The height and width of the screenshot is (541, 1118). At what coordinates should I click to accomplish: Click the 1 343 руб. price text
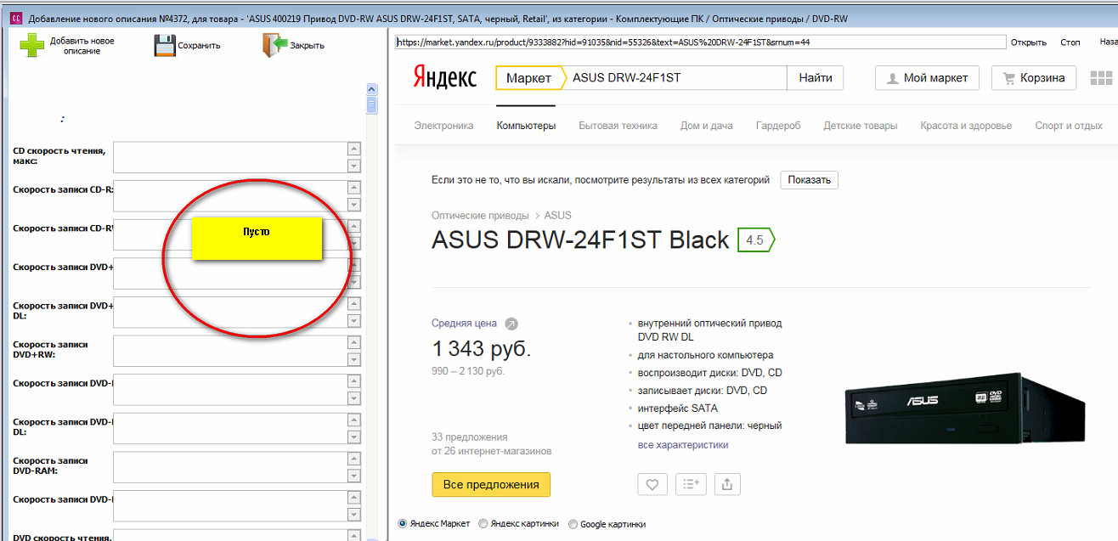[x=482, y=349]
